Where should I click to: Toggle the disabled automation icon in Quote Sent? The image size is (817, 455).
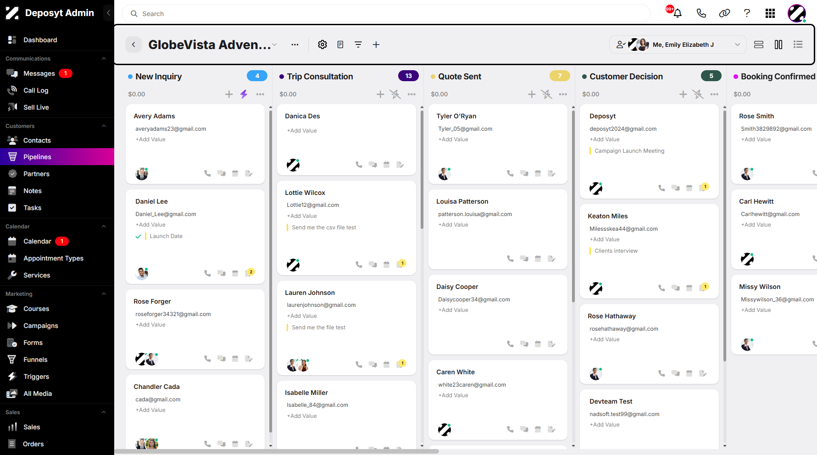point(546,94)
